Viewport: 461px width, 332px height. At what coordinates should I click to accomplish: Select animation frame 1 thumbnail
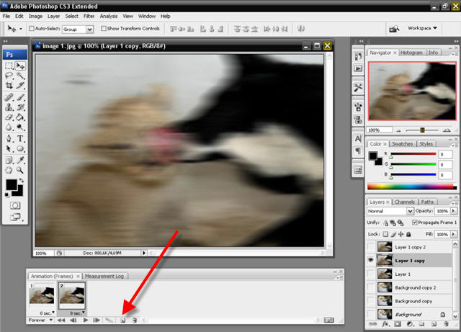[x=42, y=296]
